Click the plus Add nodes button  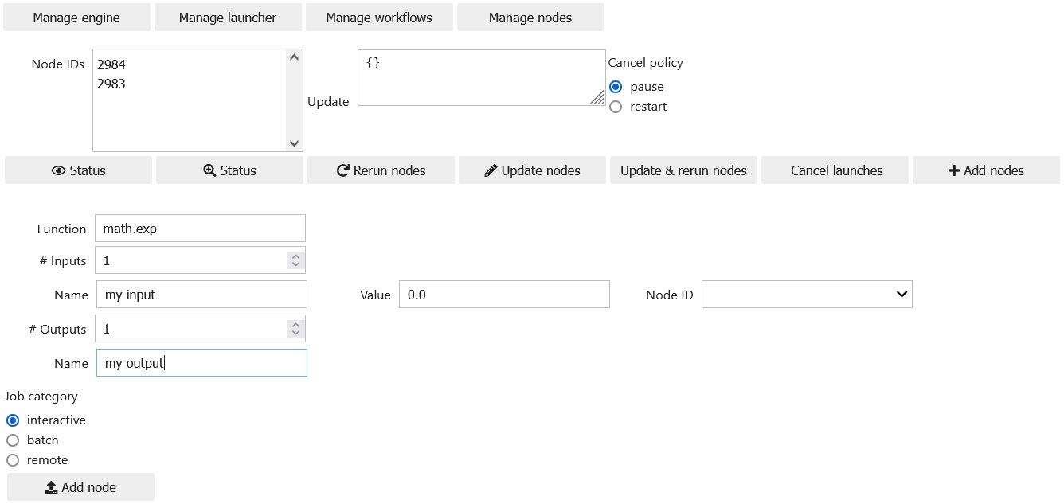pos(986,170)
